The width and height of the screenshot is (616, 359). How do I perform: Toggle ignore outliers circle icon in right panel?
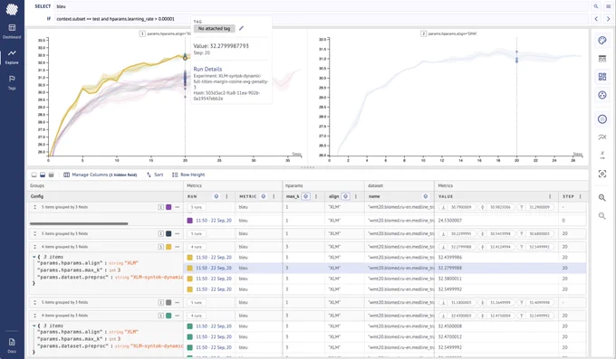pyautogui.click(x=602, y=118)
